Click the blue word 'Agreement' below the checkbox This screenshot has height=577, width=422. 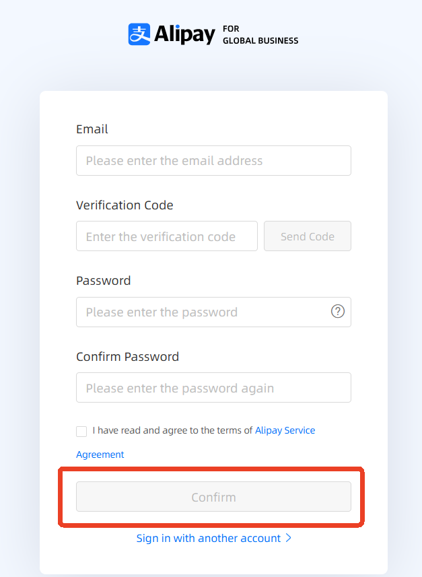pos(100,454)
